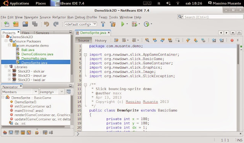Toggle Show Non-Public Members in Navigator
Screen dimensions: 244x143
[x=23, y=133]
